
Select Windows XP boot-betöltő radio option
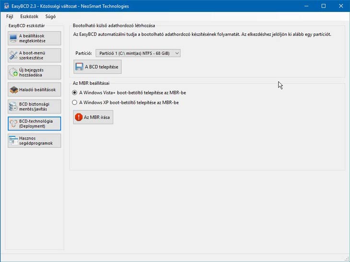(x=74, y=102)
